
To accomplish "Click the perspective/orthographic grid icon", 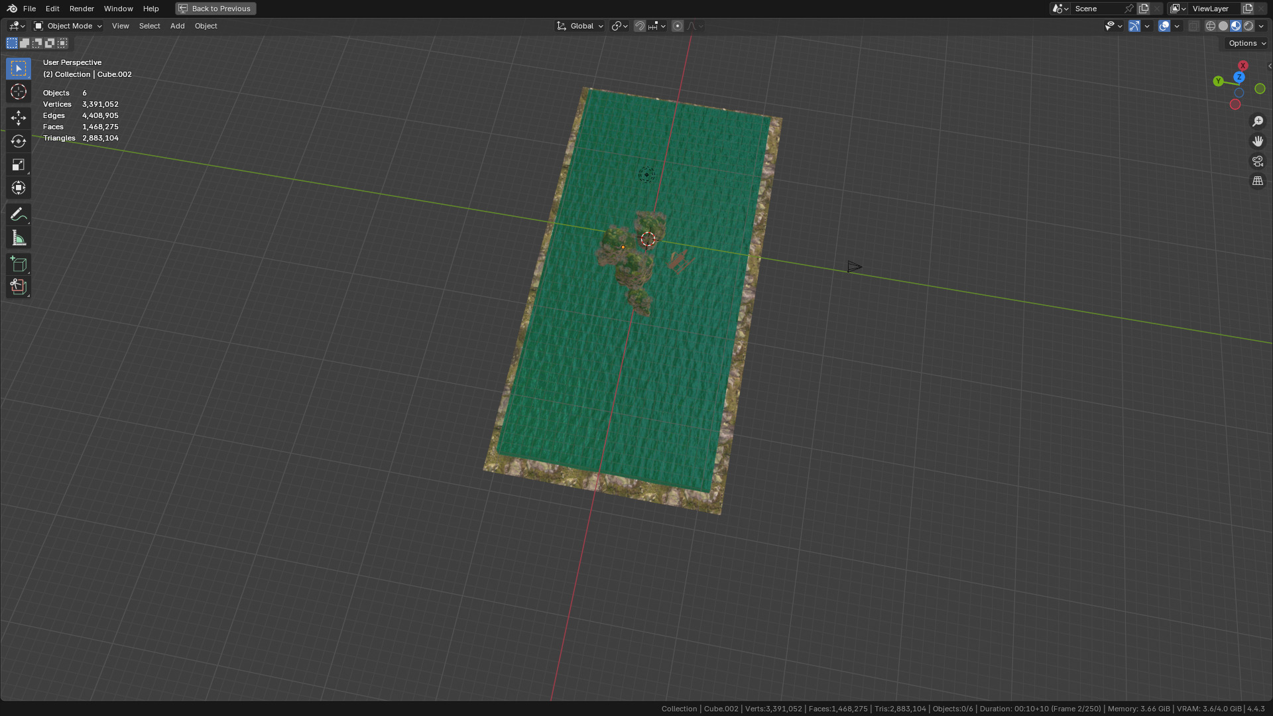I will click(1258, 181).
